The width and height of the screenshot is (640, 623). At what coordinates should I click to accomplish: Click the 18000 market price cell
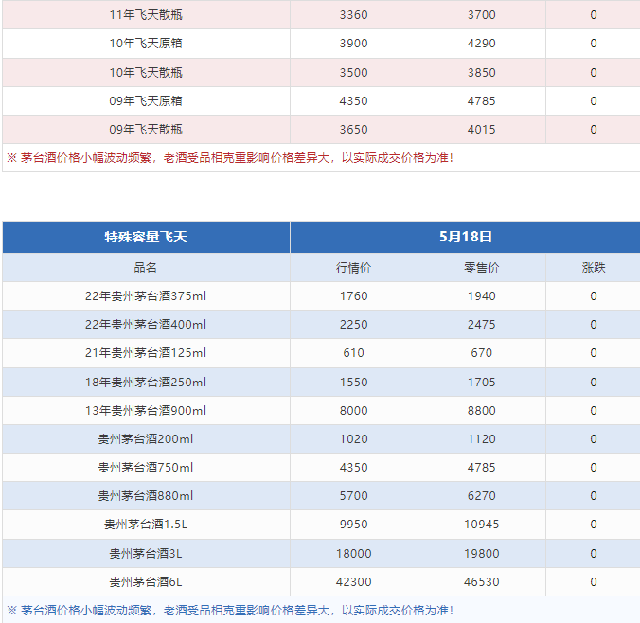[x=353, y=554]
